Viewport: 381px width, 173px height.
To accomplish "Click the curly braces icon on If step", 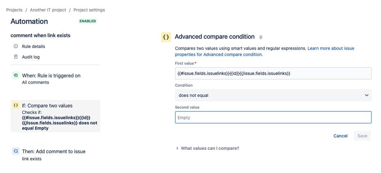I will point(16,106).
